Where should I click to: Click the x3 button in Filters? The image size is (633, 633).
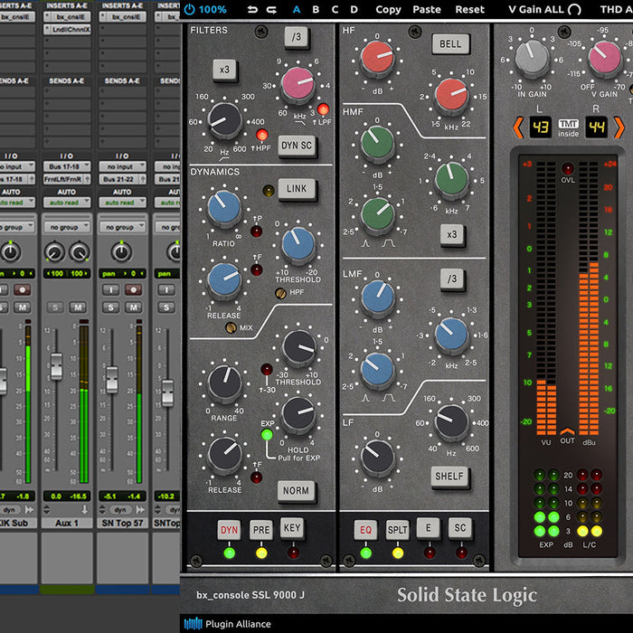click(225, 70)
